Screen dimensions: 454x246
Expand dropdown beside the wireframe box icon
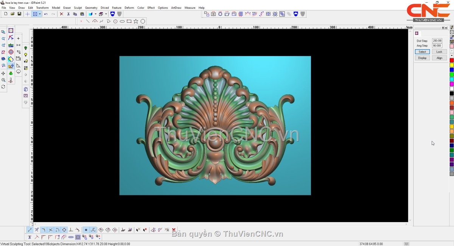[106, 14]
